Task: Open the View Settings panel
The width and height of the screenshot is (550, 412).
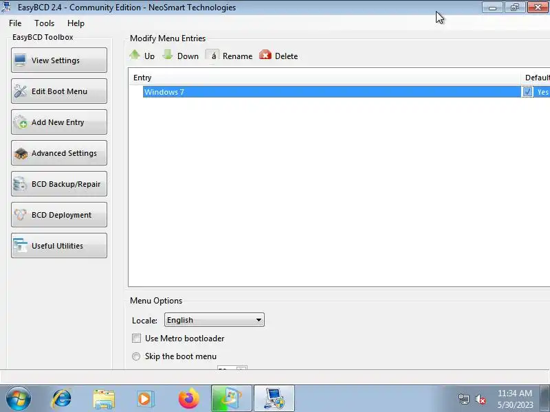Action: point(59,60)
